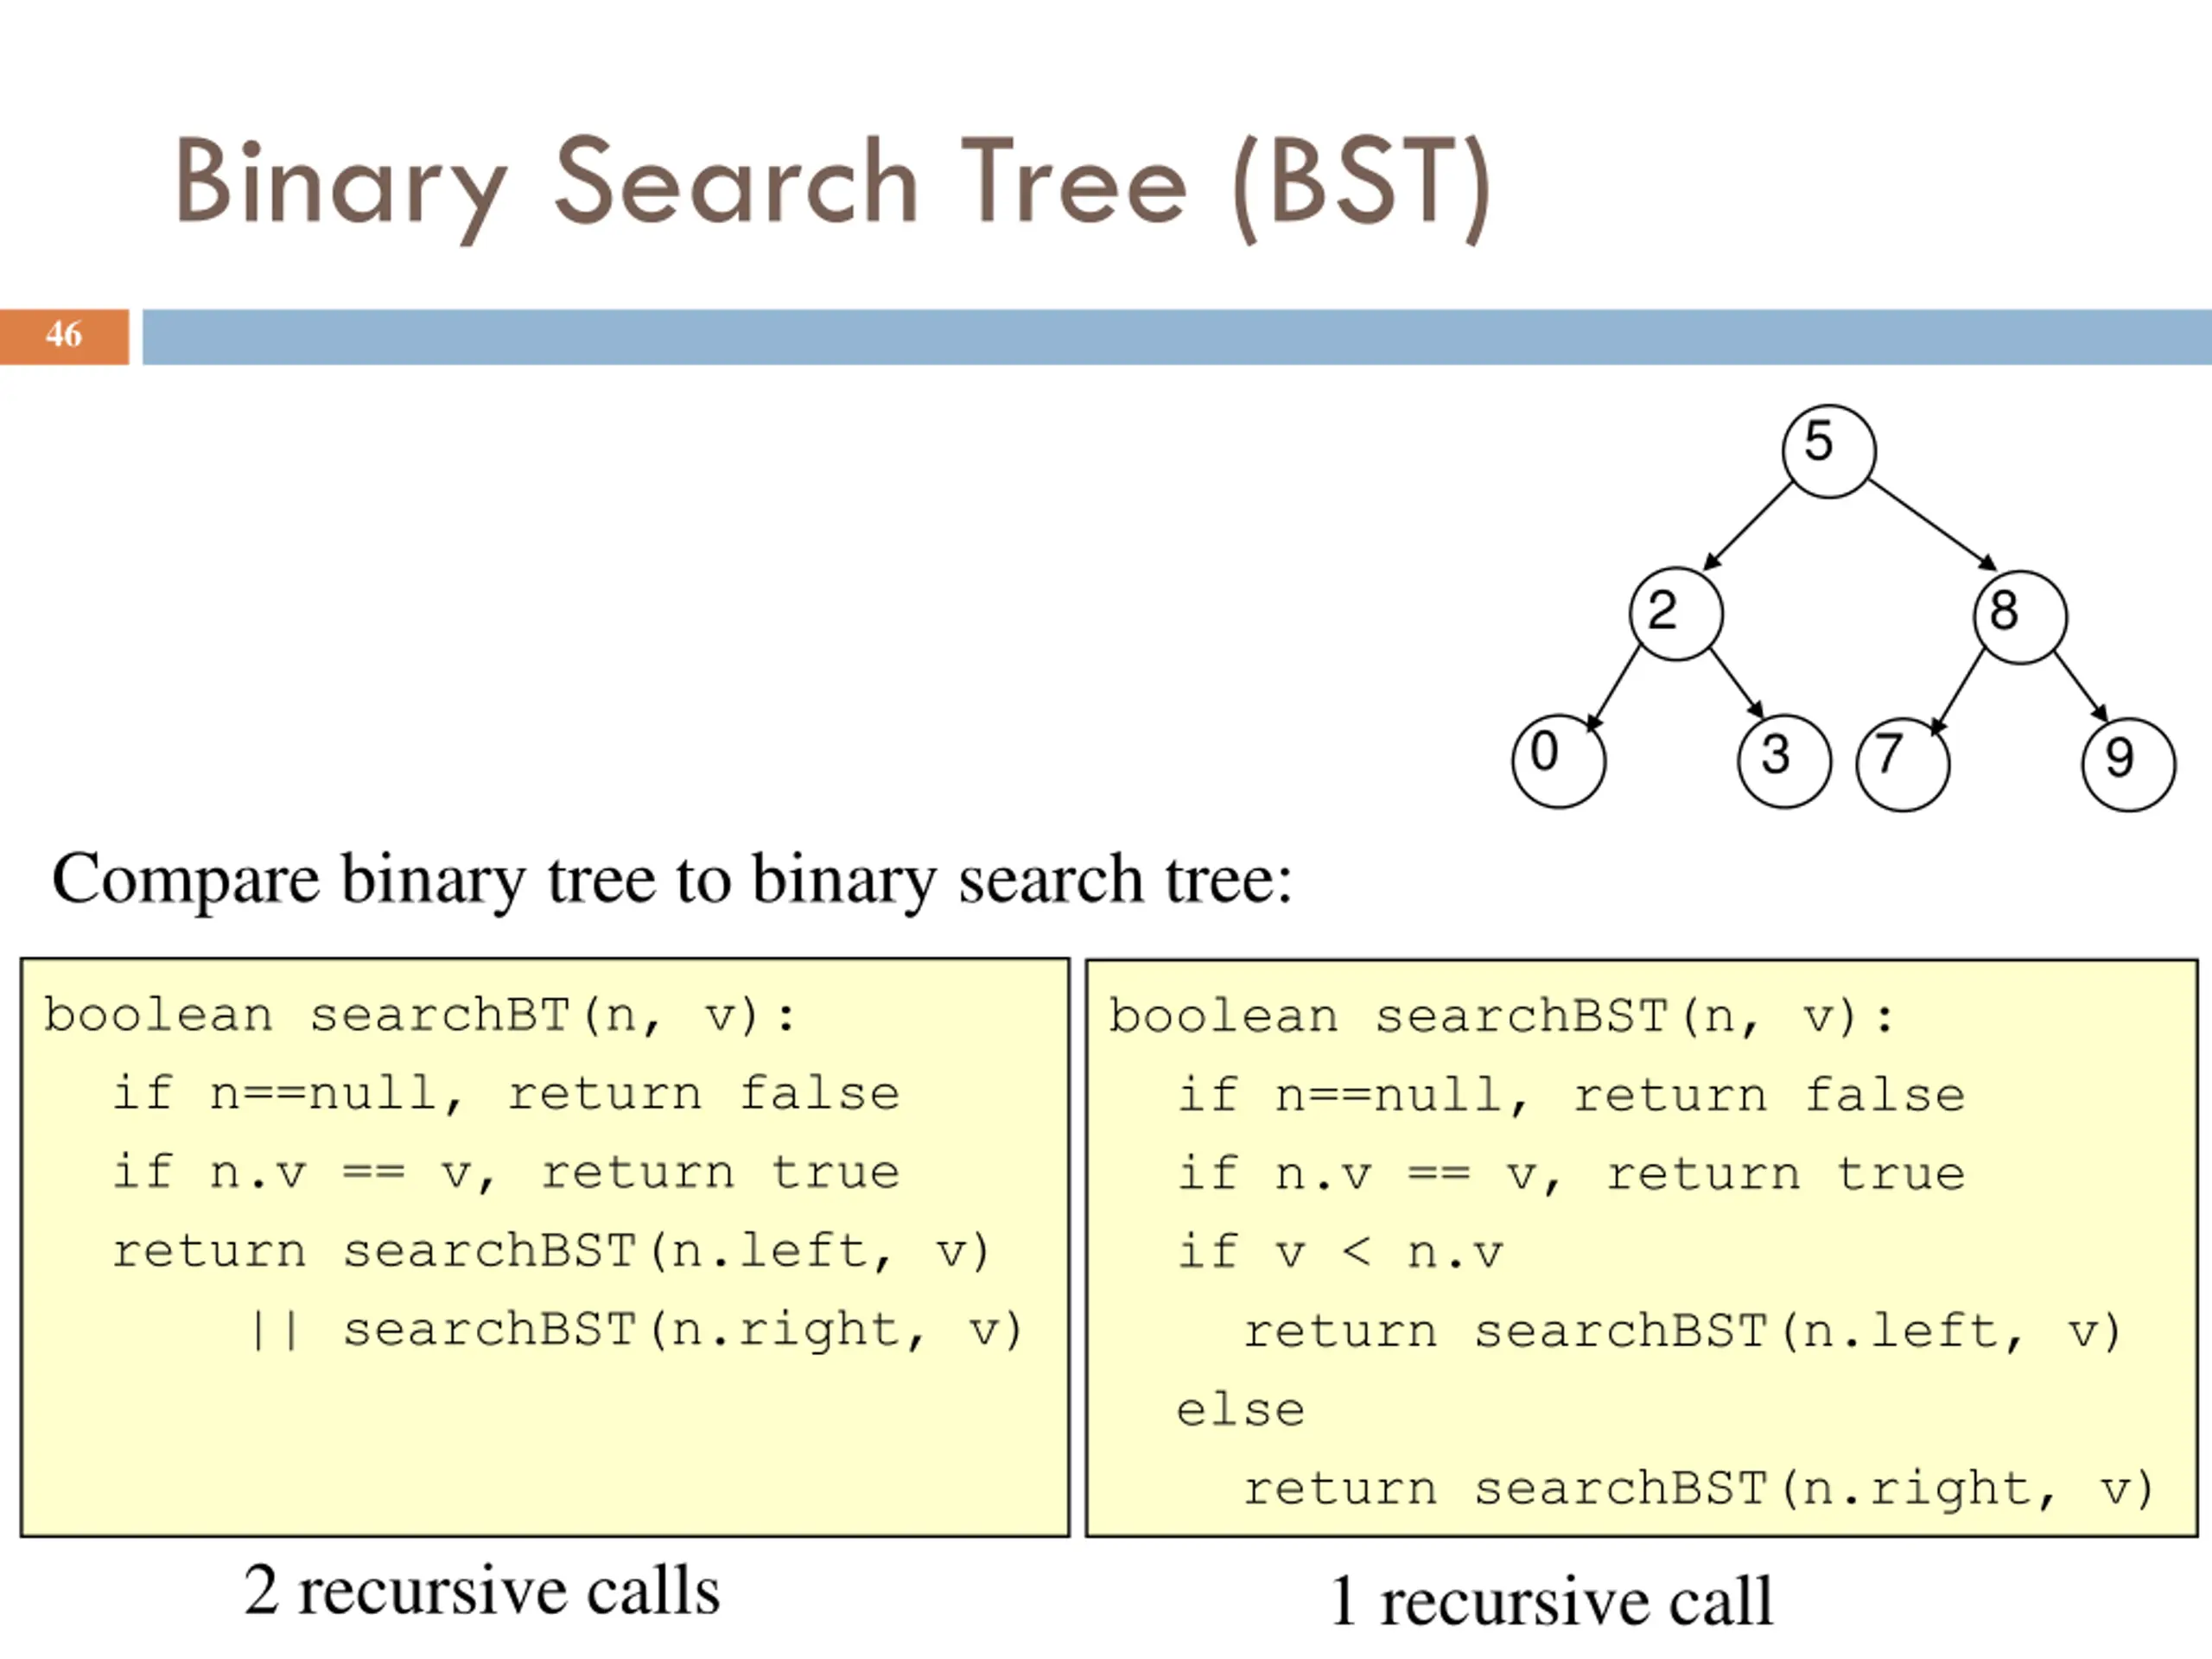This screenshot has height=1659, width=2212.
Task: Click leaf node 7 in tree
Action: coord(1902,764)
